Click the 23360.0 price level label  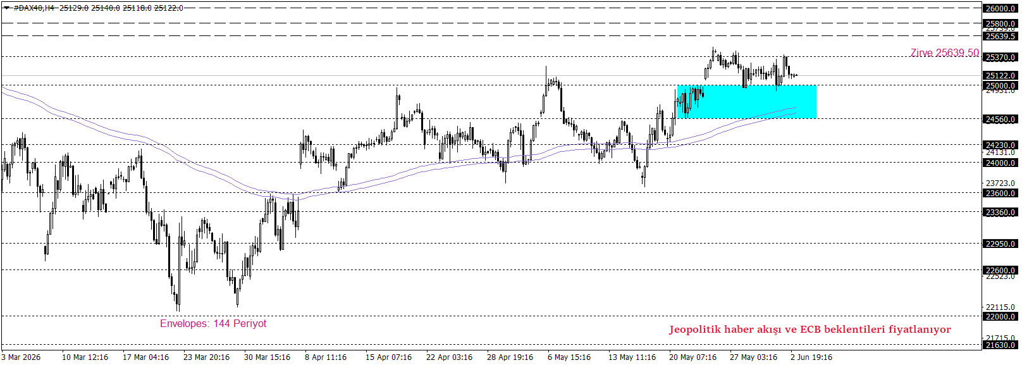click(x=1000, y=212)
